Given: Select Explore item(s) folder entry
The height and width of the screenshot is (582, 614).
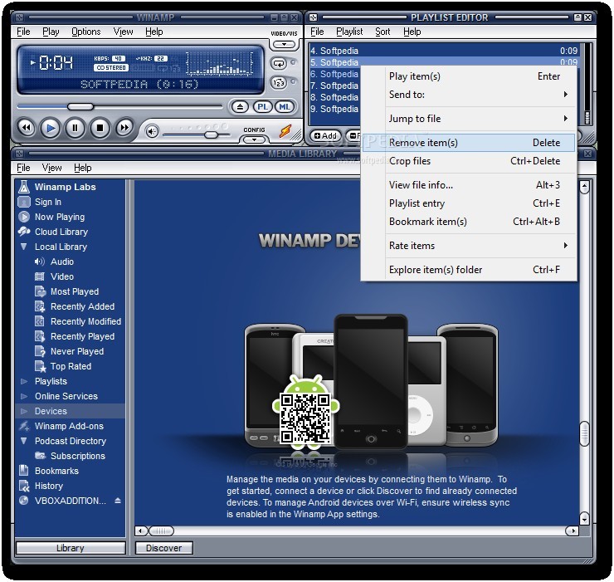Looking at the screenshot, I should tap(468, 270).
